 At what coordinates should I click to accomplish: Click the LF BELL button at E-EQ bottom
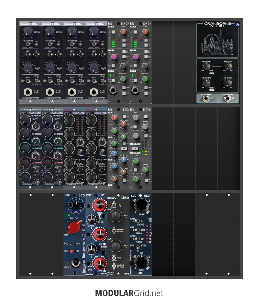pyautogui.click(x=124, y=180)
